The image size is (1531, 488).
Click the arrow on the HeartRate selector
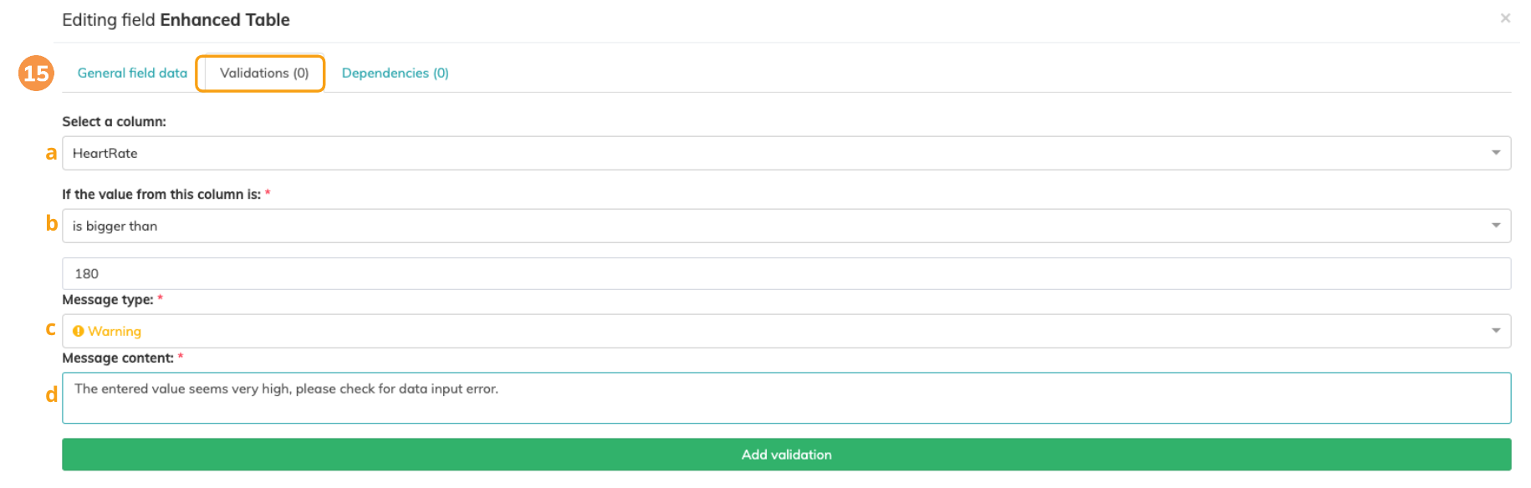pyautogui.click(x=1495, y=153)
